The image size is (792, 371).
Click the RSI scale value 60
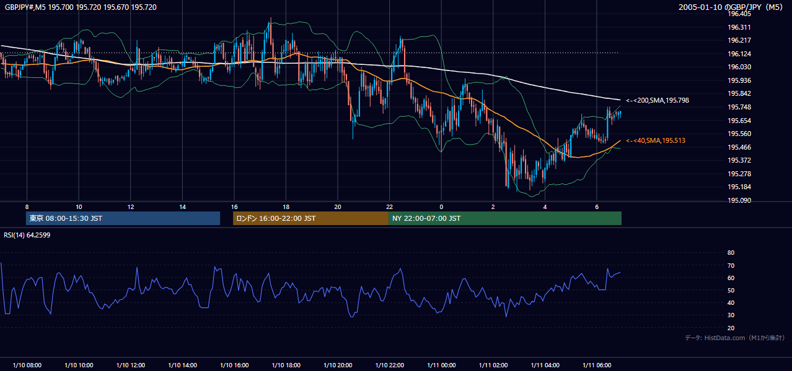click(x=731, y=278)
